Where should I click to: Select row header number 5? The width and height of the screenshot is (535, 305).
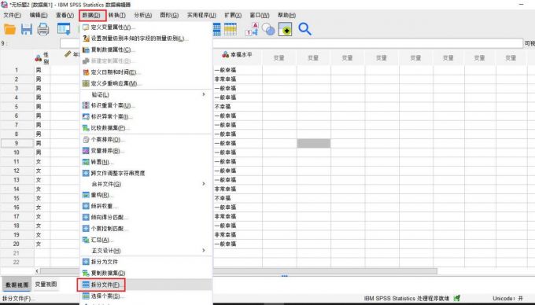click(x=17, y=107)
